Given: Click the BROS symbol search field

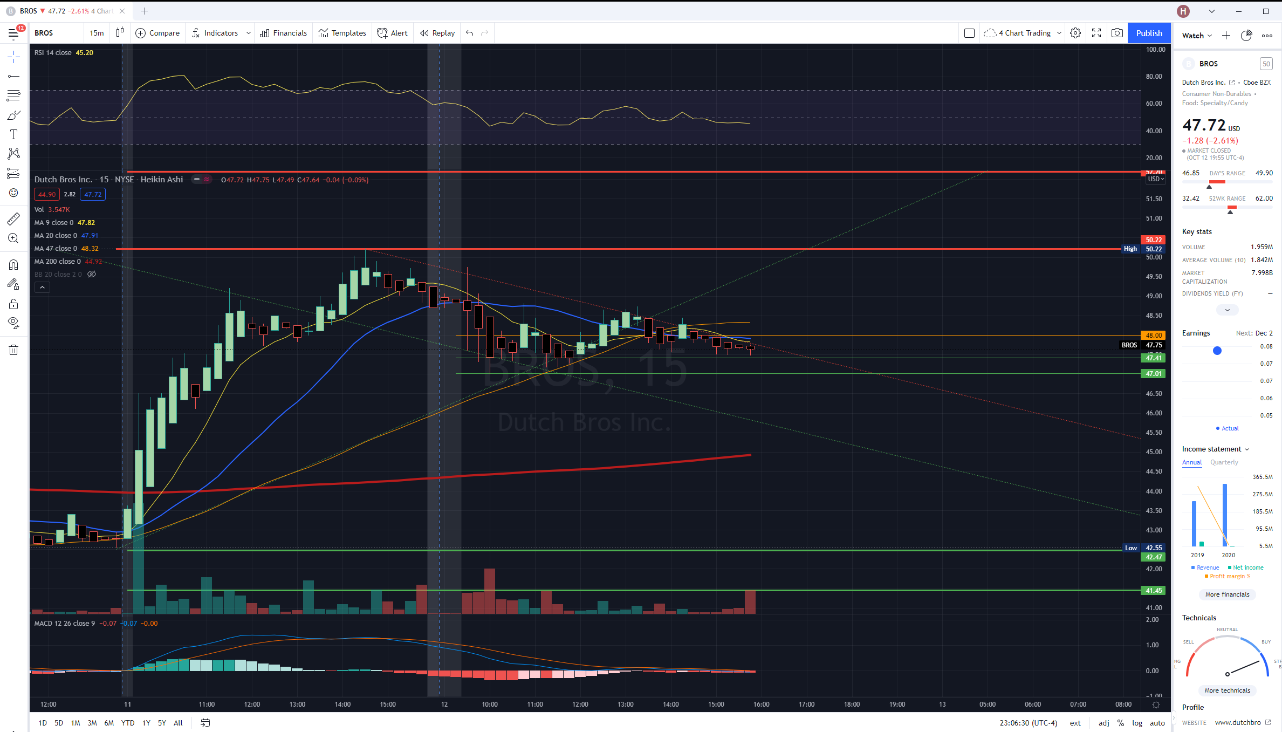Looking at the screenshot, I should coord(57,33).
